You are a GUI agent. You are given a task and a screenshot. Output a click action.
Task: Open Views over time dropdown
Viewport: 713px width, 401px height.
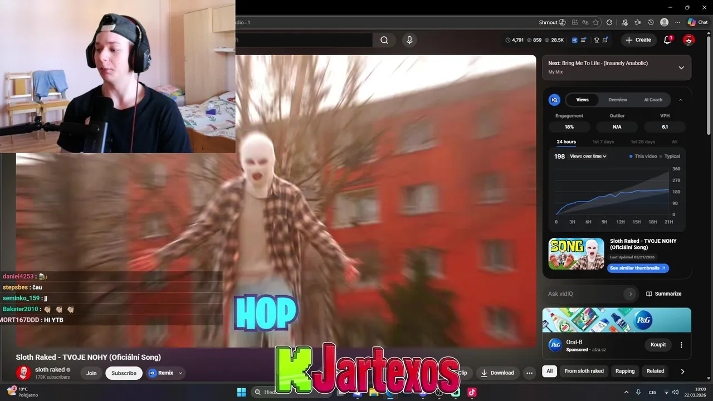[588, 157]
